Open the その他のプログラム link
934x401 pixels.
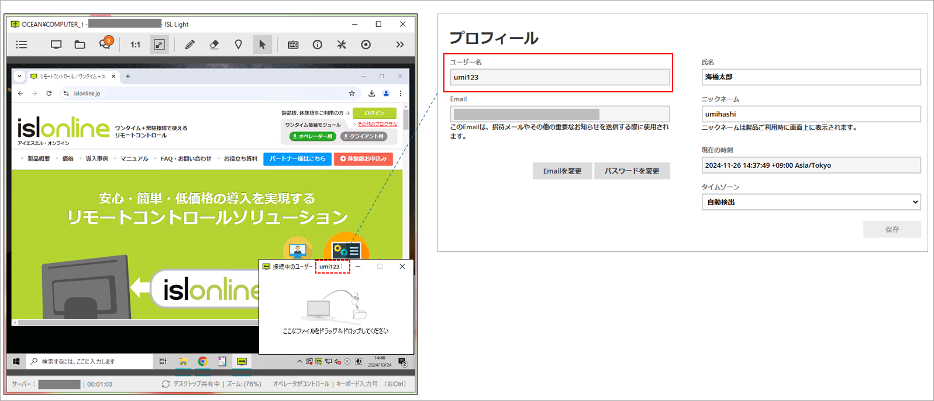[377, 124]
